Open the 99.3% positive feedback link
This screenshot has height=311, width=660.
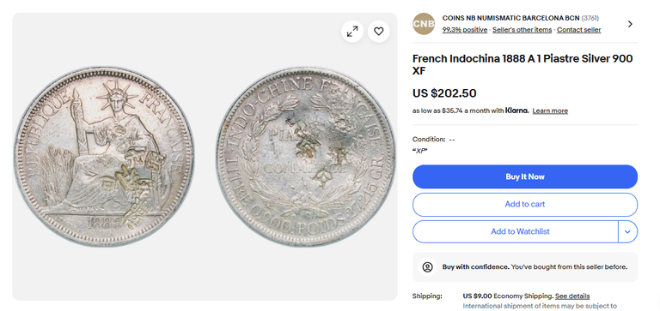465,30
